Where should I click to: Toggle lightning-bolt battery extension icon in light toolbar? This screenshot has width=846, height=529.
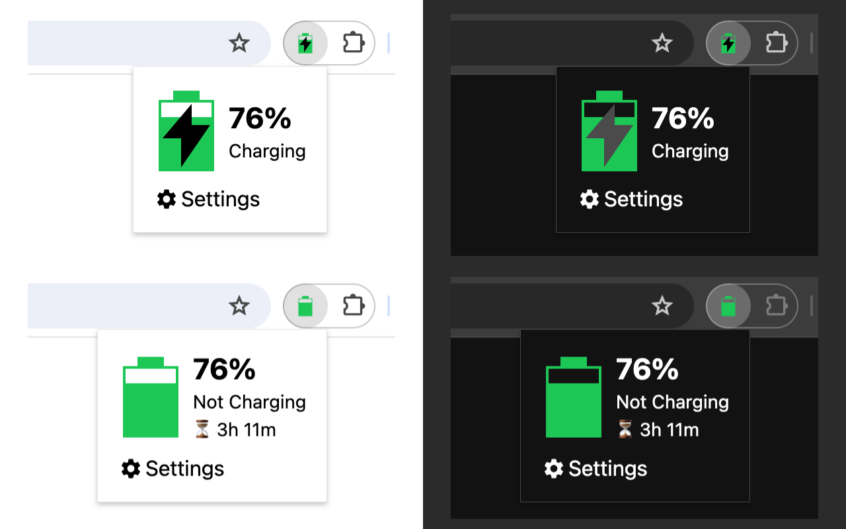pyautogui.click(x=305, y=44)
